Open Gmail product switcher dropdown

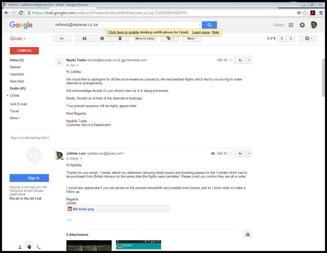coord(18,39)
